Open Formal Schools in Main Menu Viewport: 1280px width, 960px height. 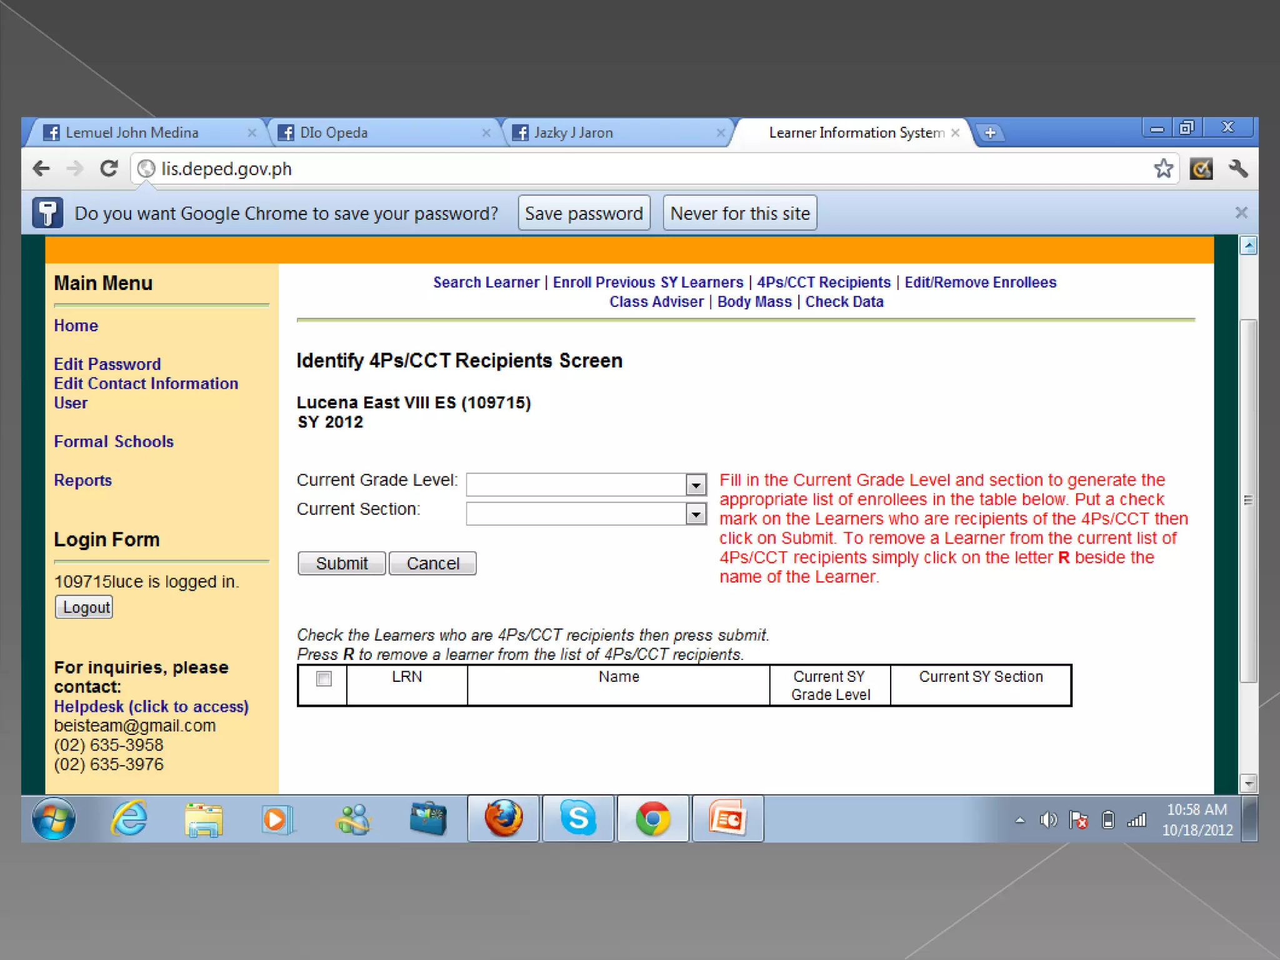[x=114, y=442]
